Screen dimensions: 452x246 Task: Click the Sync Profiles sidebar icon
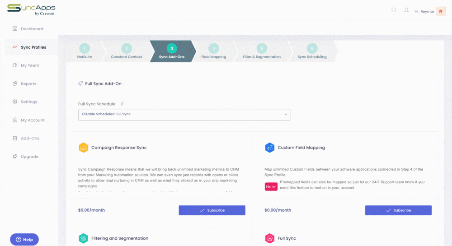(x=15, y=47)
